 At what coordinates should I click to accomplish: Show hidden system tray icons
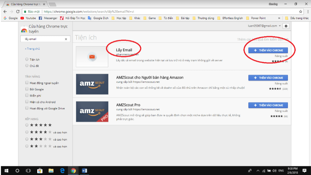[258, 171]
